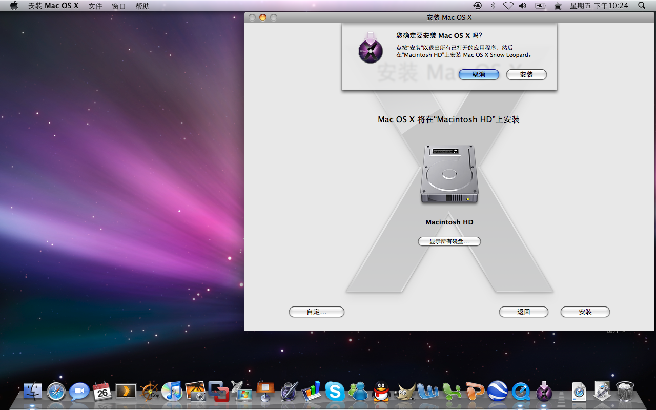Launch Keynote from the Dock
Screen dimensions: 656x410
click(265, 392)
